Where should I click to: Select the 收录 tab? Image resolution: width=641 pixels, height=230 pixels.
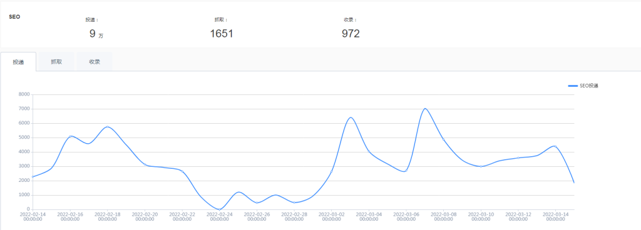[x=95, y=62]
